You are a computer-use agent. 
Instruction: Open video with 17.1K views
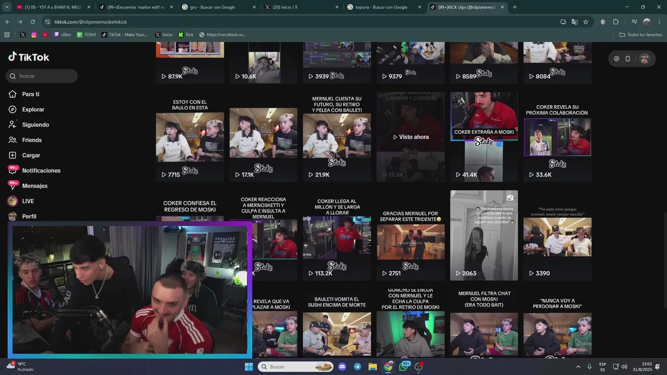point(263,137)
